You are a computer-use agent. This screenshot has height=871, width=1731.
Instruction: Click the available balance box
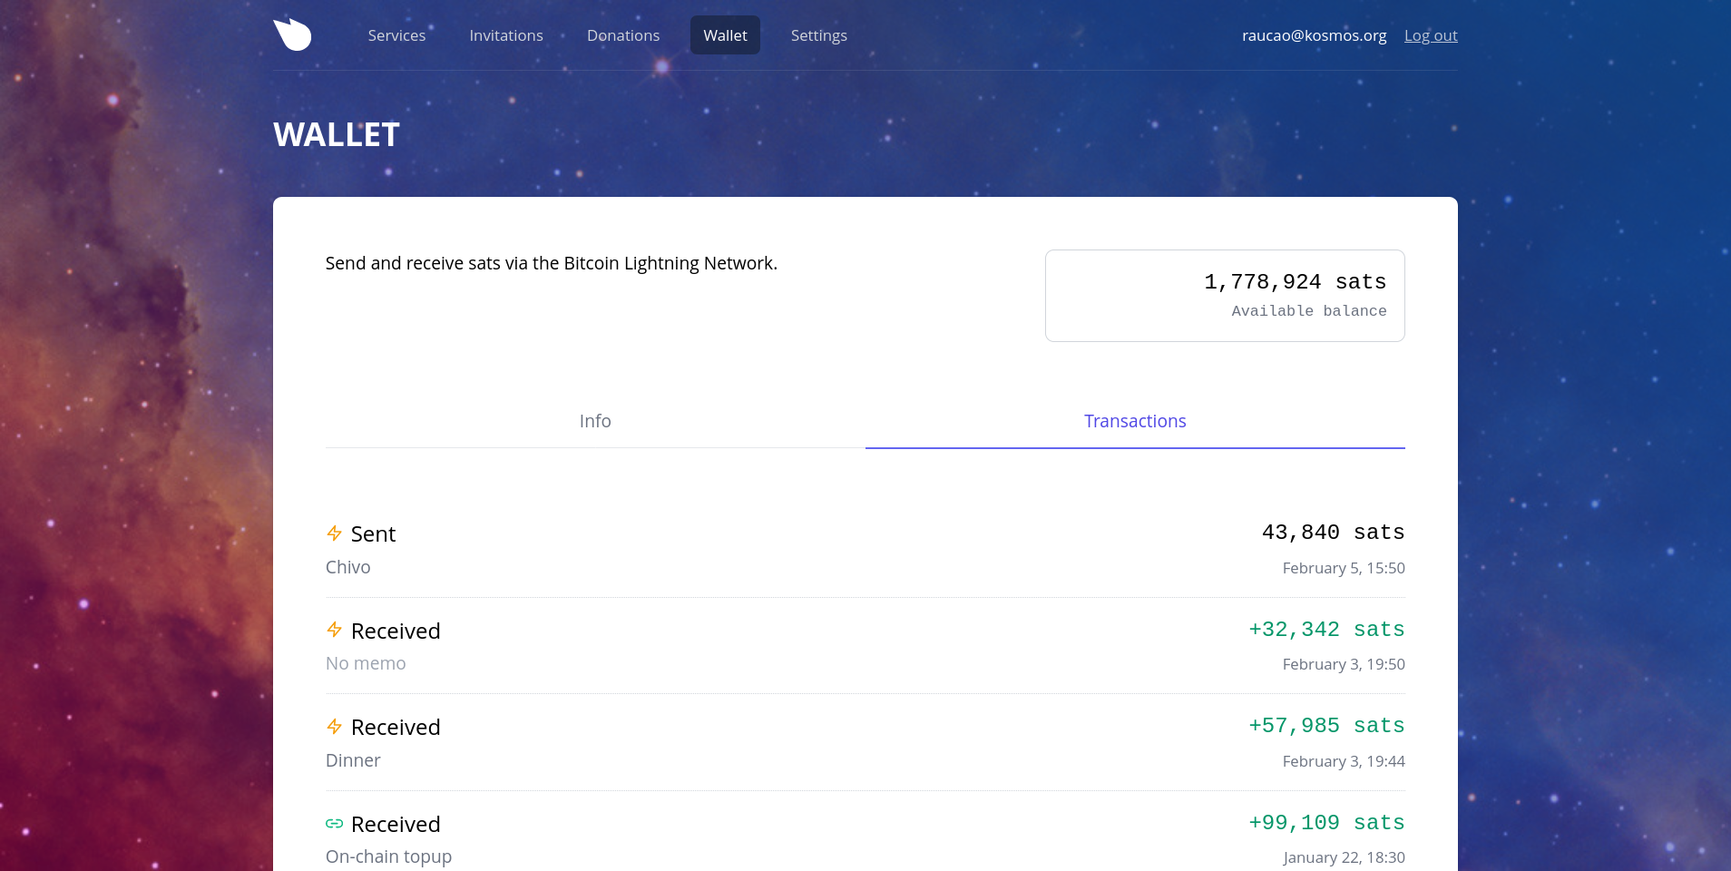(1225, 296)
